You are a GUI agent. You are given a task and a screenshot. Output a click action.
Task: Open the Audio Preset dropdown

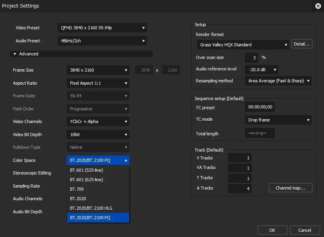(102, 41)
